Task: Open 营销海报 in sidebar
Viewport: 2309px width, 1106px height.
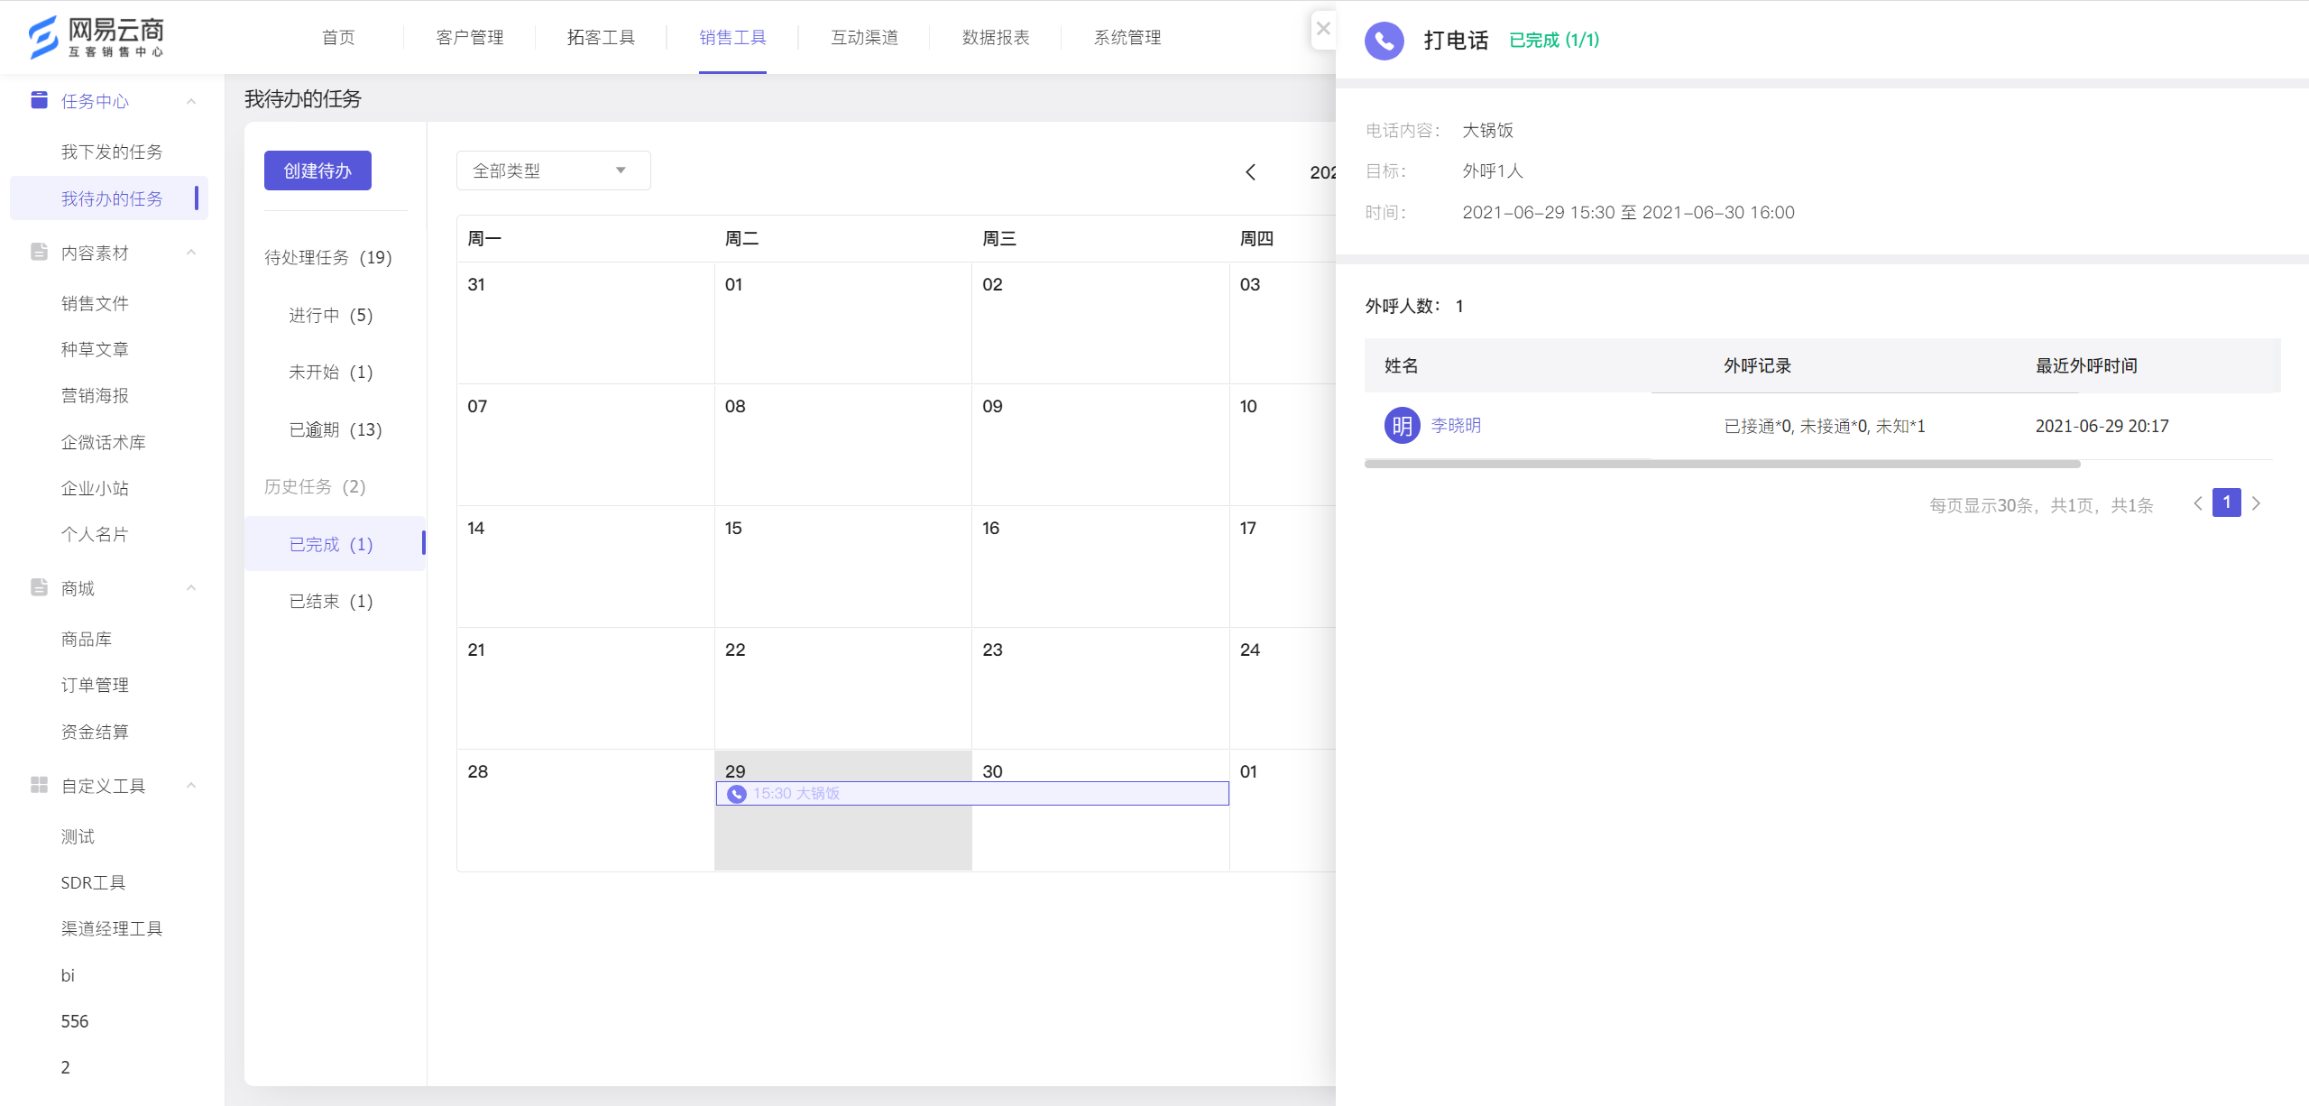Action: (95, 395)
